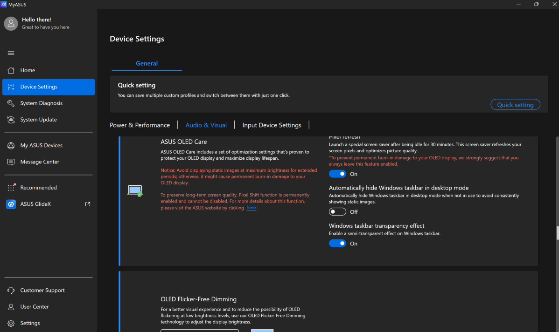Click the 'Hello there!' greeting text

click(36, 20)
